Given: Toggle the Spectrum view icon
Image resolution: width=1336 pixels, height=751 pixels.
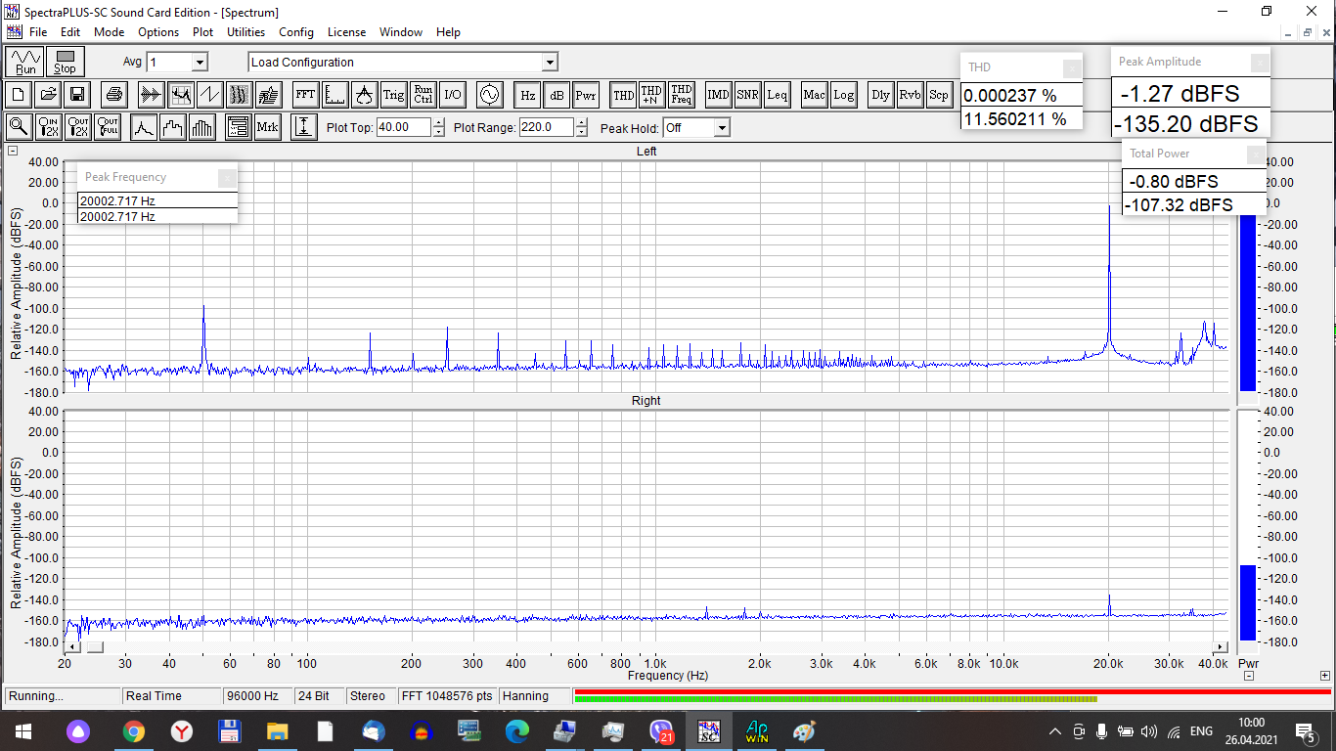Looking at the screenshot, I should coord(180,95).
